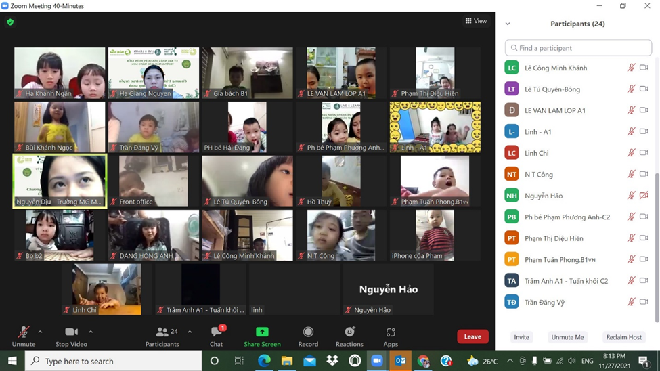Open the Reactions menu
The width and height of the screenshot is (660, 371).
coord(349,332)
